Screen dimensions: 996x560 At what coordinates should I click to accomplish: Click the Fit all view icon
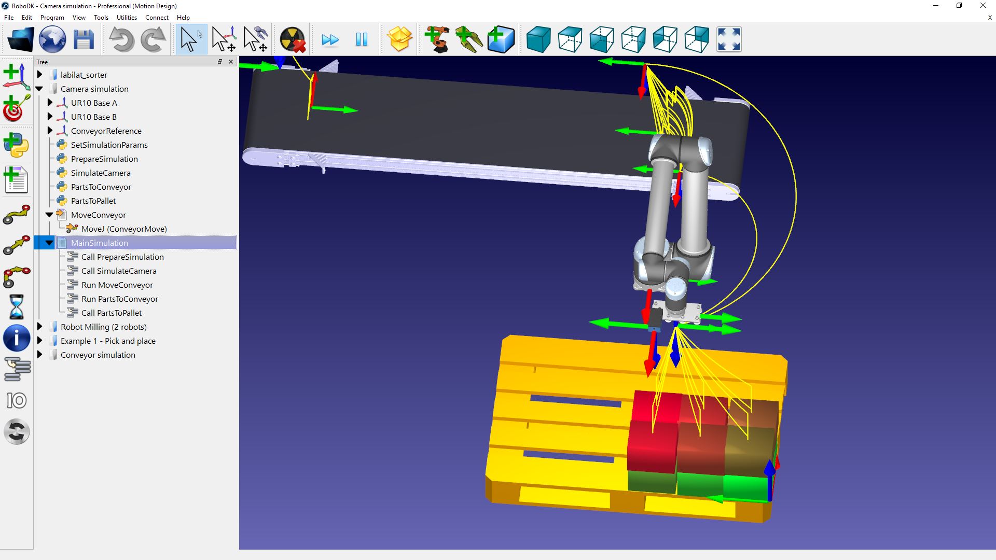click(729, 39)
